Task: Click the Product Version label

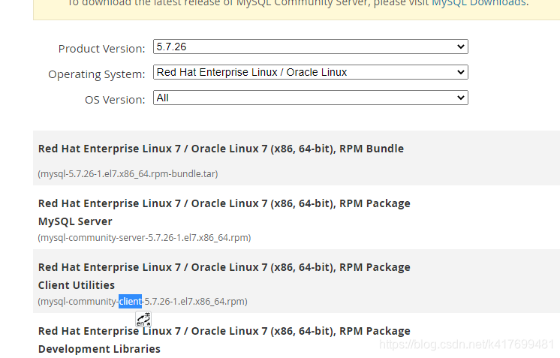Action: [102, 49]
